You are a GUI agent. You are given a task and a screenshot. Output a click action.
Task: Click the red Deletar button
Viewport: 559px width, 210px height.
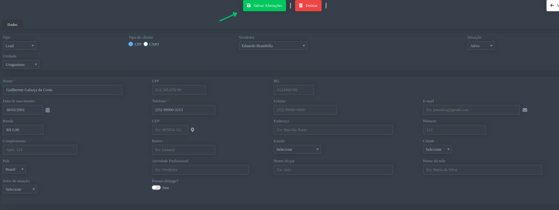[x=308, y=6]
